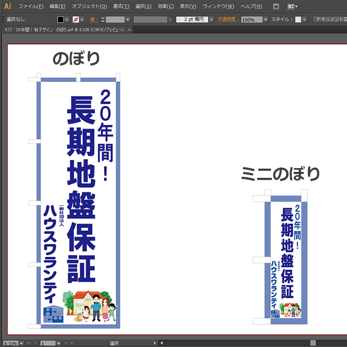The height and width of the screenshot is (347, 347).
Task: Click the スタイル graphic style swatch
Action: coord(298,20)
